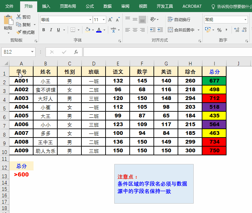Click the percent style icon

coord(219,30)
